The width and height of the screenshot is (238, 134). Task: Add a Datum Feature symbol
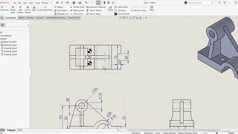point(94,10)
